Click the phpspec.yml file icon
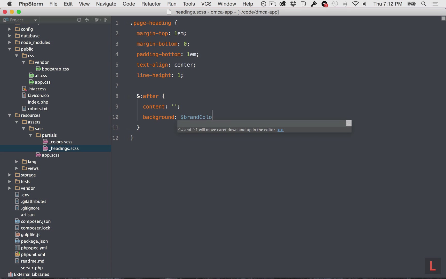This screenshot has width=446, height=279. [17, 248]
